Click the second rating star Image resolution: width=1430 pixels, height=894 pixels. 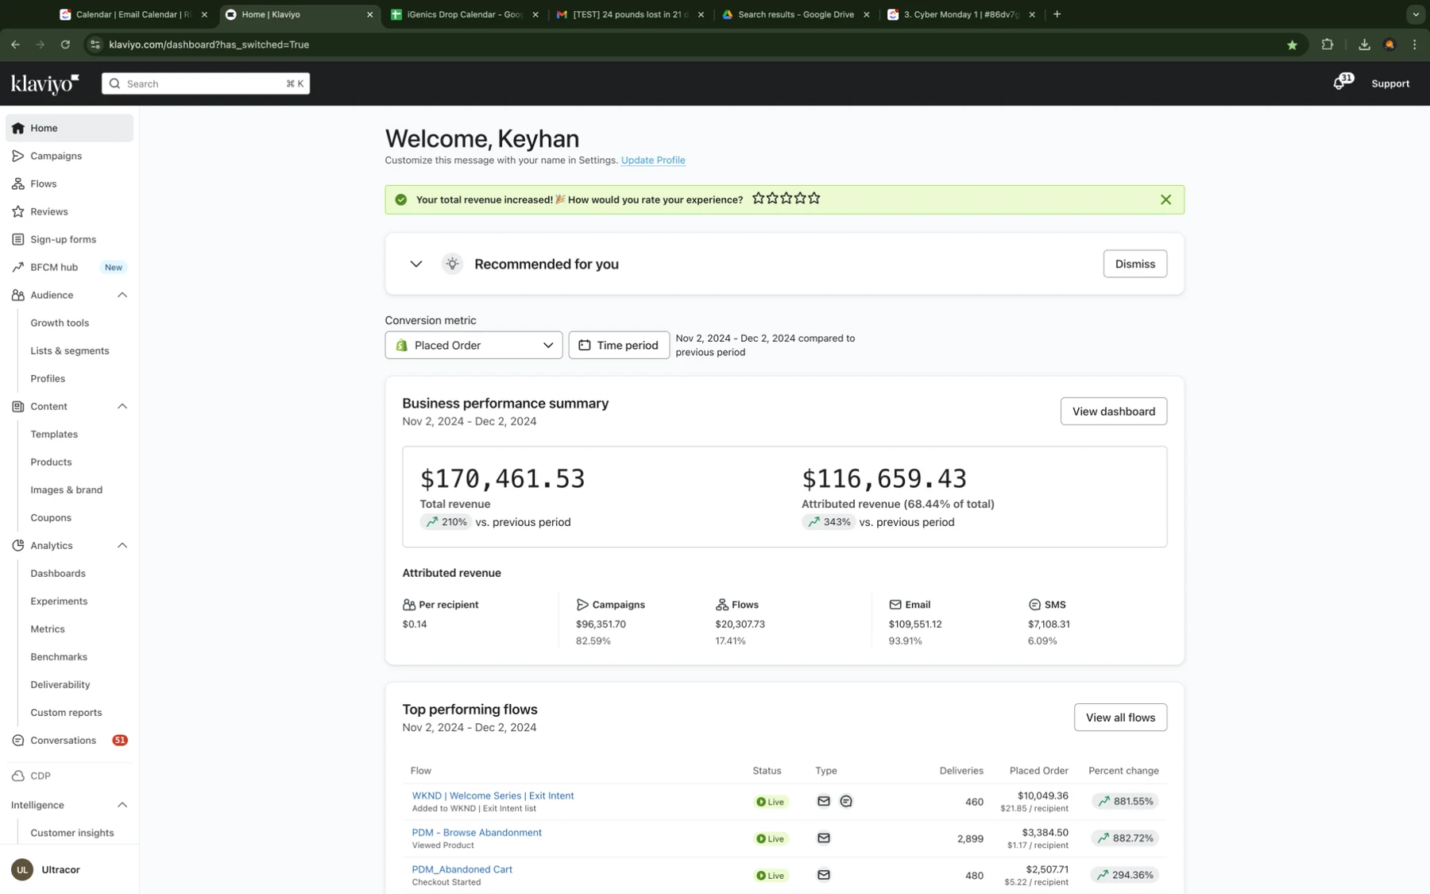tap(772, 199)
